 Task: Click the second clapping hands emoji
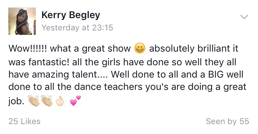coord(46,100)
